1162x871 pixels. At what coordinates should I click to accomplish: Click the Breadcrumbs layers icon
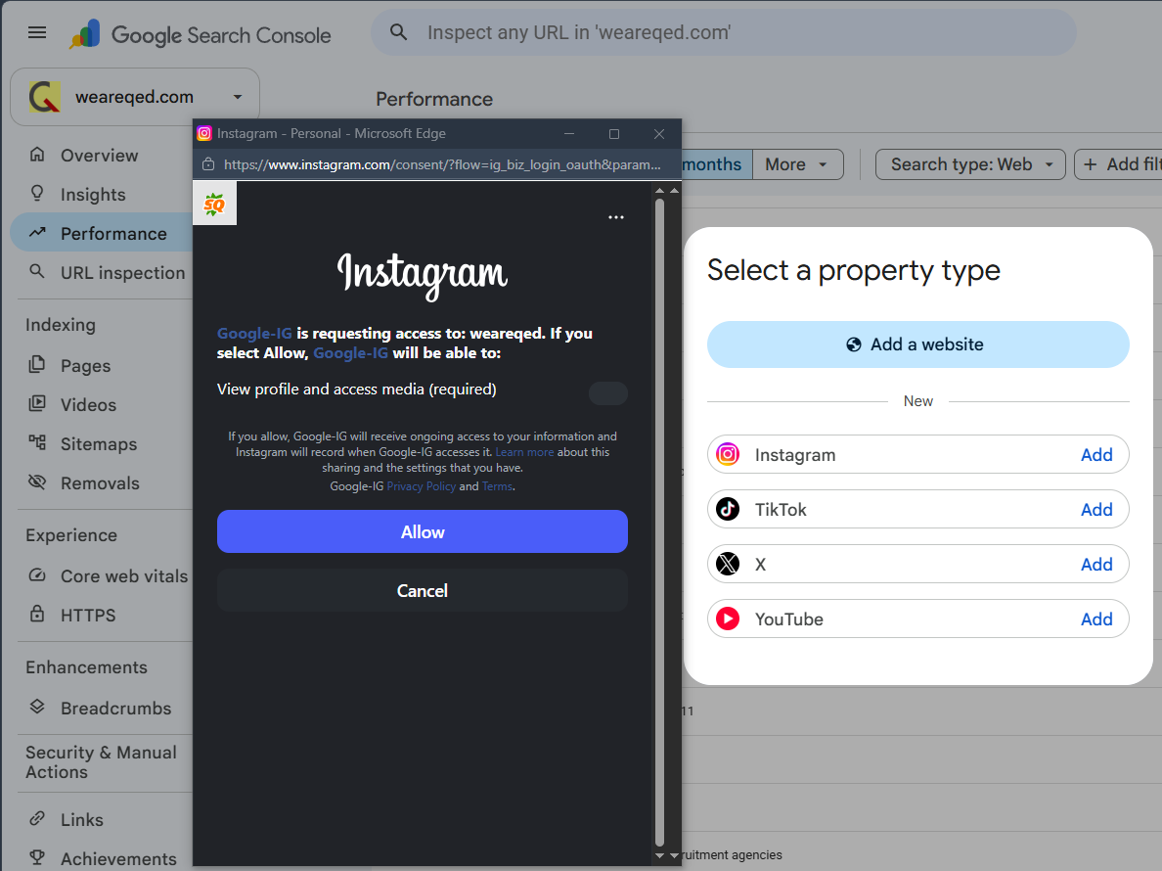[x=37, y=707]
